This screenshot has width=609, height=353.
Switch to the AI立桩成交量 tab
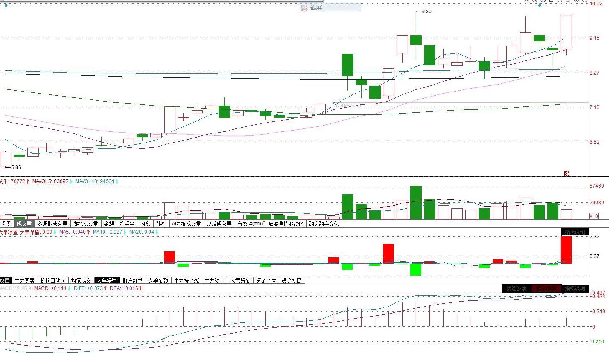186,224
